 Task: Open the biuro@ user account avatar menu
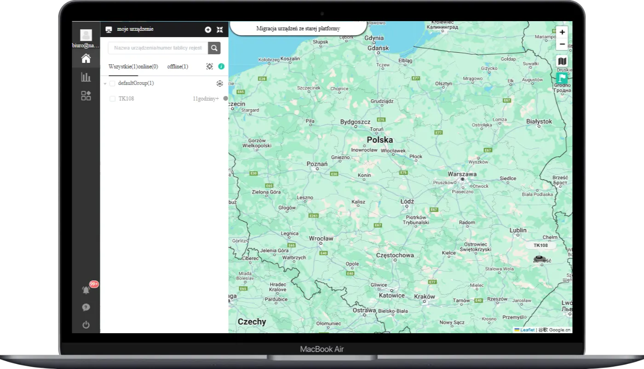(x=86, y=35)
